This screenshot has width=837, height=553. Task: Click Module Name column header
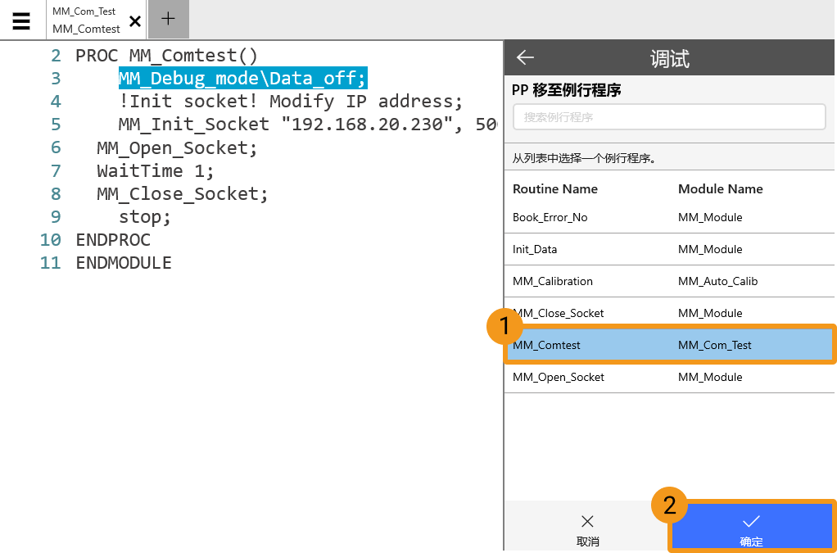(x=720, y=189)
